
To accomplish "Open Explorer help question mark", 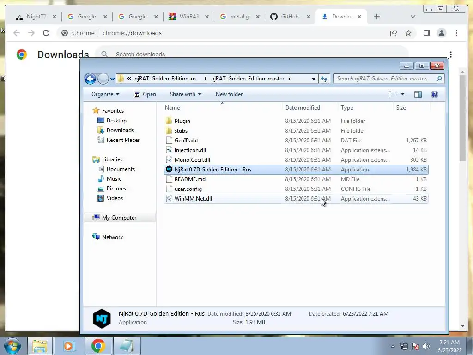I will tap(434, 94).
